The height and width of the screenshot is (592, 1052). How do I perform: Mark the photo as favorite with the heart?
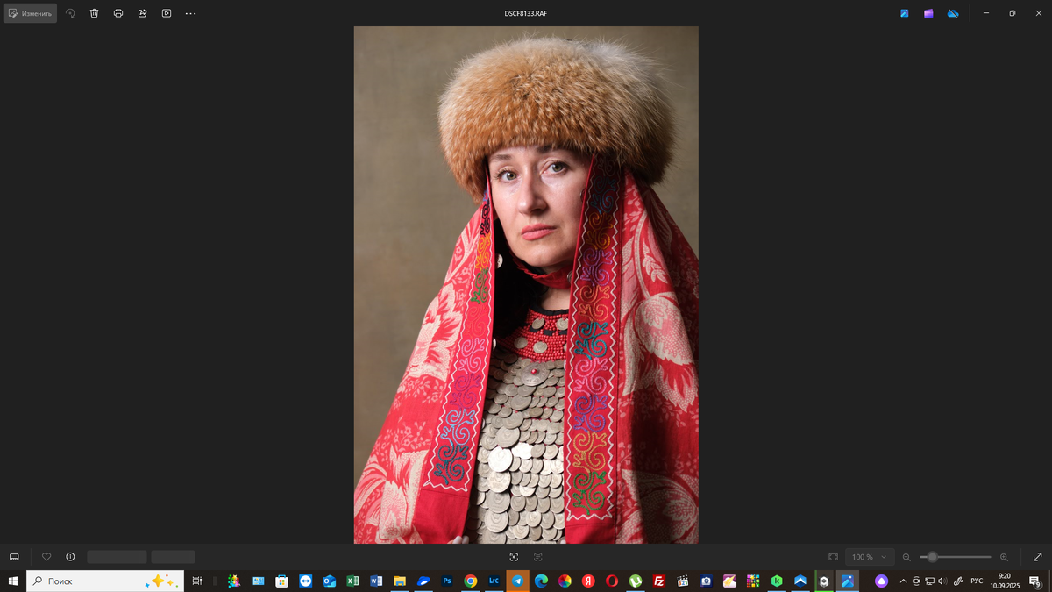tap(46, 556)
